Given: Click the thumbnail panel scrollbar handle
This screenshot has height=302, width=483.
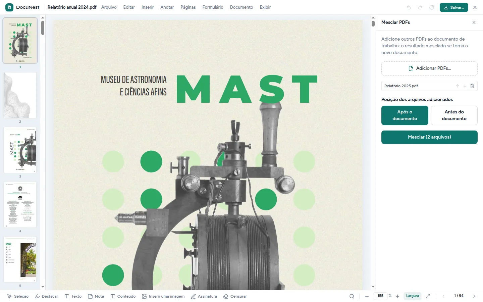Looking at the screenshot, I should click(x=43, y=28).
